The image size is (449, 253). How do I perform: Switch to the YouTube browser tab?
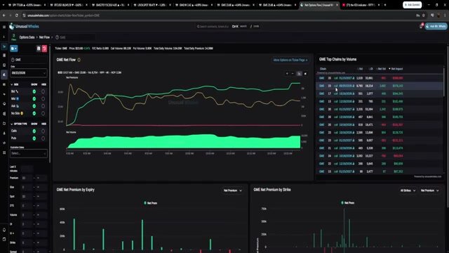pos(361,5)
